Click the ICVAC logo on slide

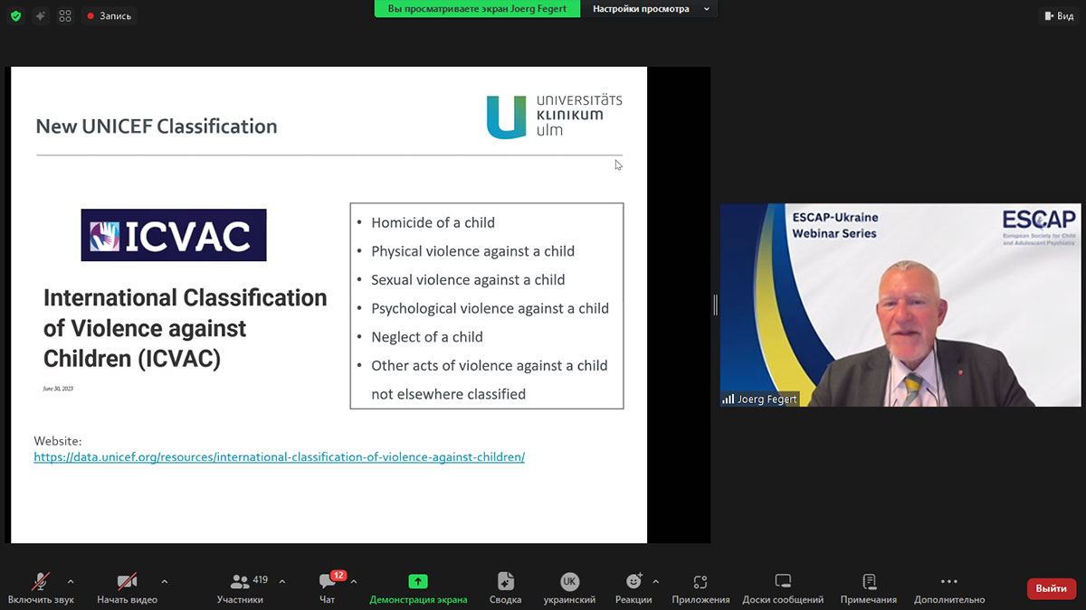(174, 235)
